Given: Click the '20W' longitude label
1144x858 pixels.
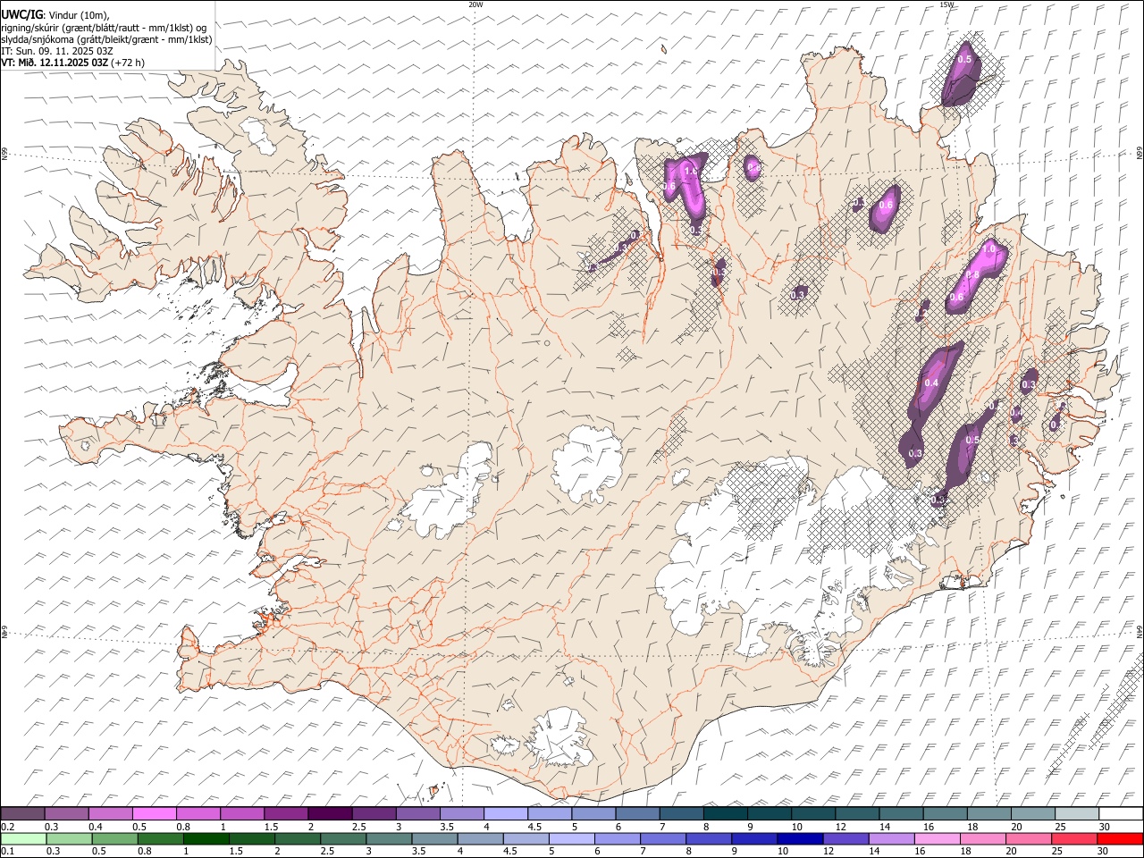Looking at the screenshot, I should (475, 4).
